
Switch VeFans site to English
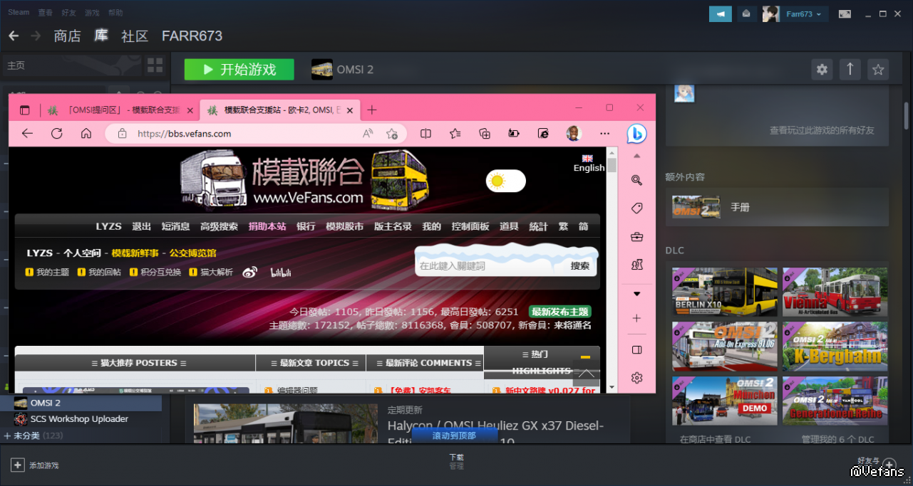[x=589, y=164]
